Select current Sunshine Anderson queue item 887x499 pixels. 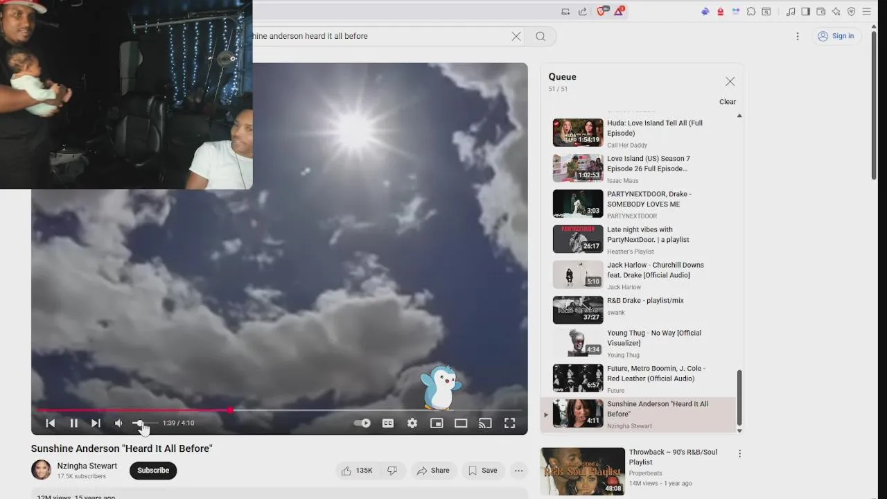(x=638, y=414)
